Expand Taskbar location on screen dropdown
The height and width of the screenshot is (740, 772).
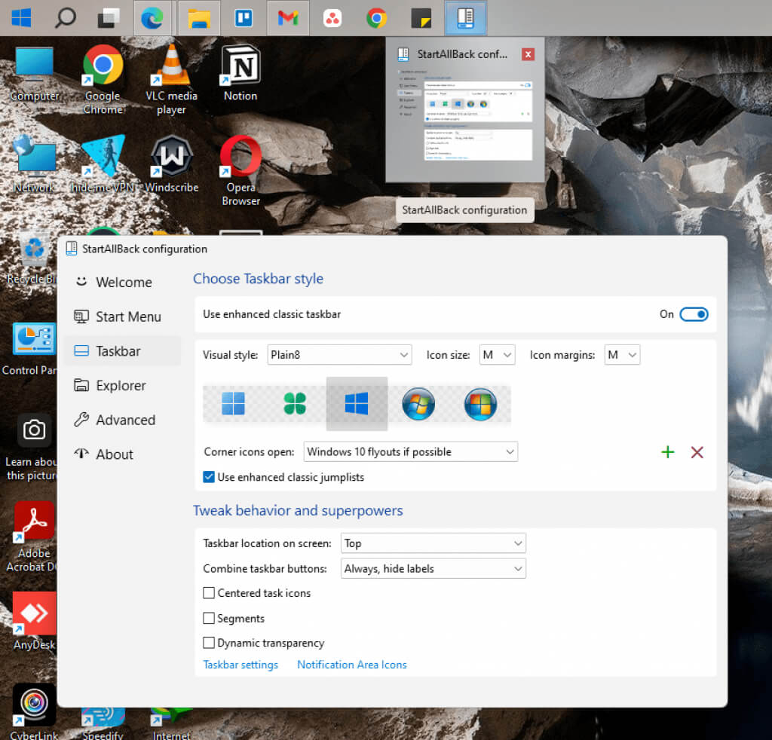click(x=433, y=543)
